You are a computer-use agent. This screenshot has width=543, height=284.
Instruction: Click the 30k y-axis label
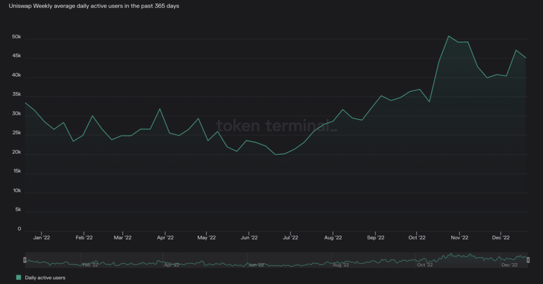click(x=16, y=114)
